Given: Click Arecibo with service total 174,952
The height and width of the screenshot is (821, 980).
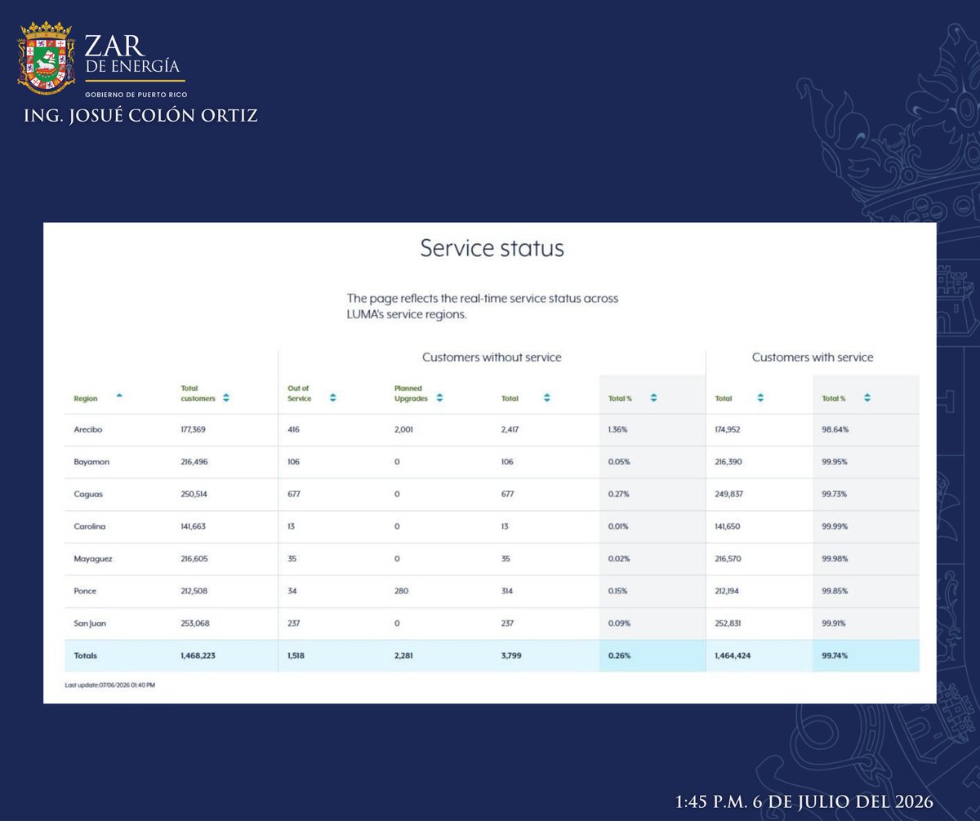Looking at the screenshot, I should tap(729, 429).
